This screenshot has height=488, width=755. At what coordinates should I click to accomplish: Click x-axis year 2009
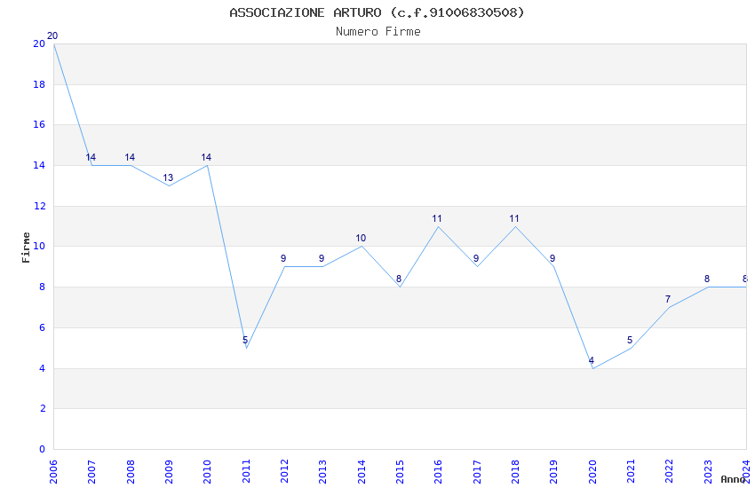169,471
